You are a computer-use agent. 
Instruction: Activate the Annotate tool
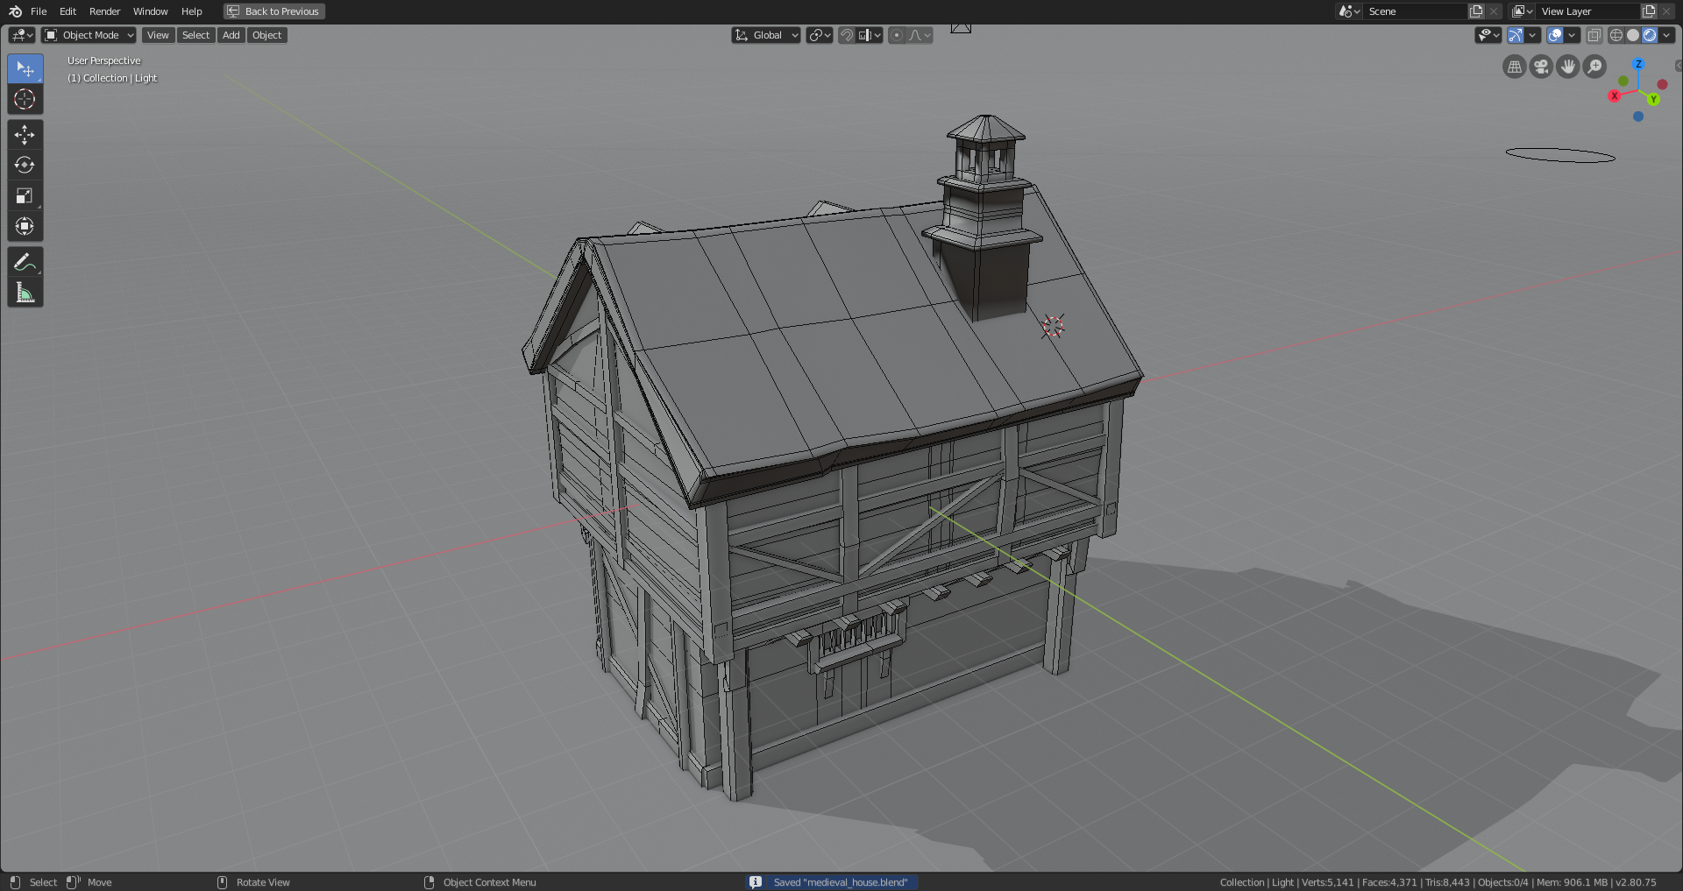coord(25,261)
